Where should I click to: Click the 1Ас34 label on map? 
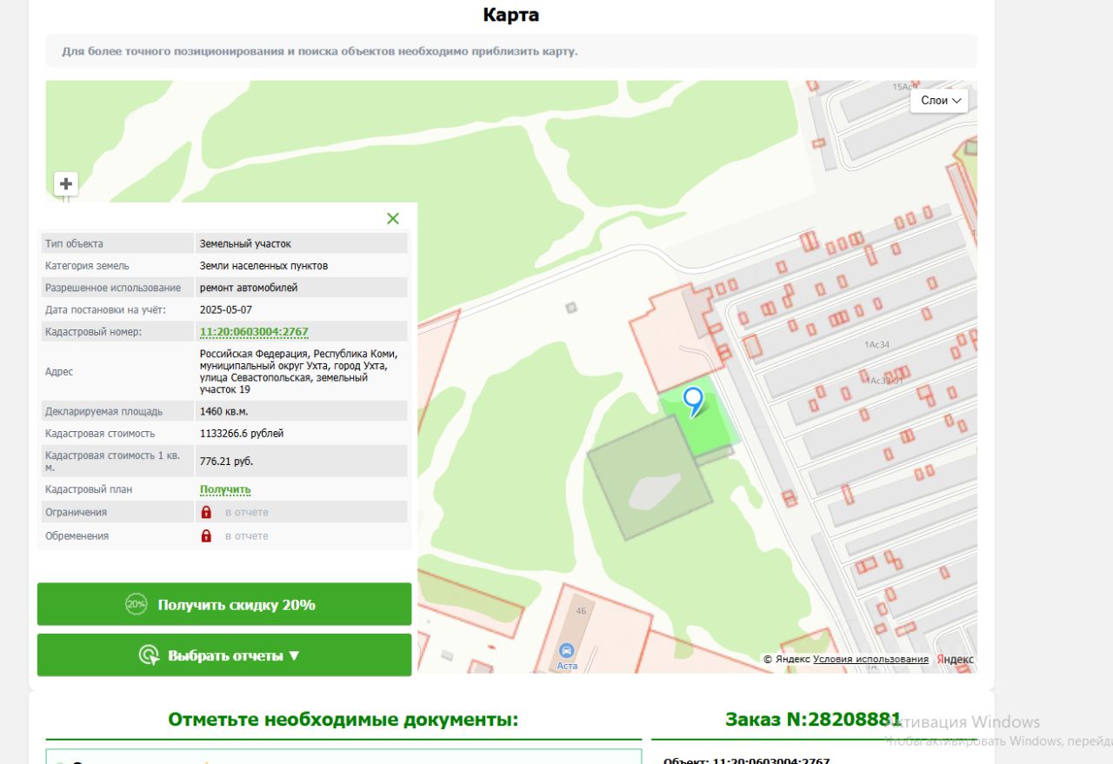click(x=876, y=345)
